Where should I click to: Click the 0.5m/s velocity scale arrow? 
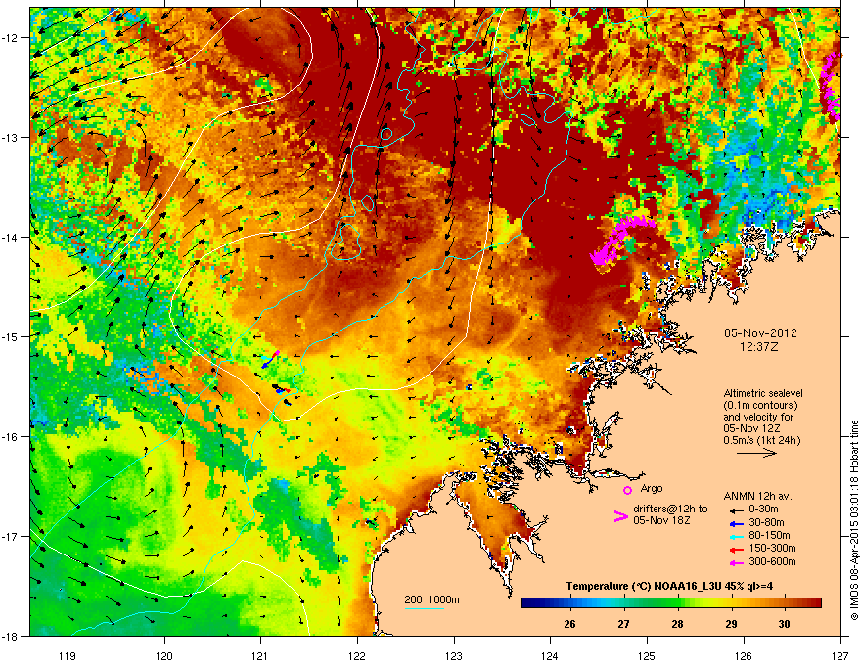(756, 453)
